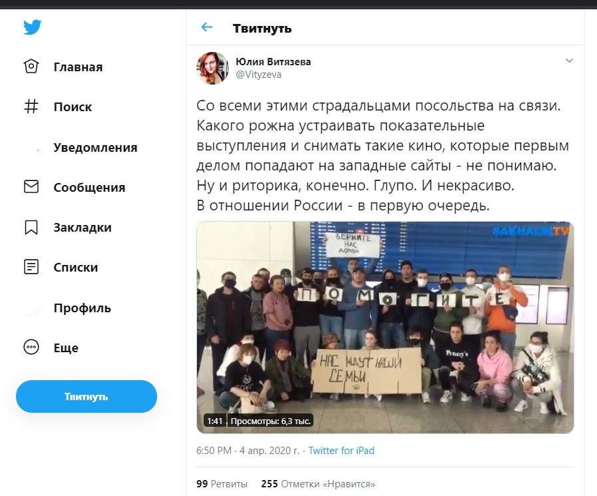Viewport: 597px width, 496px height.
Task: Open Юлия Витязева profile name
Action: [x=273, y=62]
